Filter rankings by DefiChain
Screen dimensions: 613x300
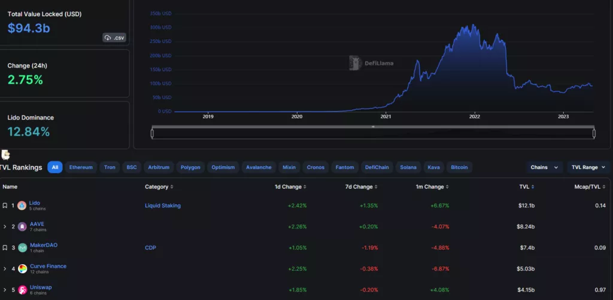(x=377, y=167)
